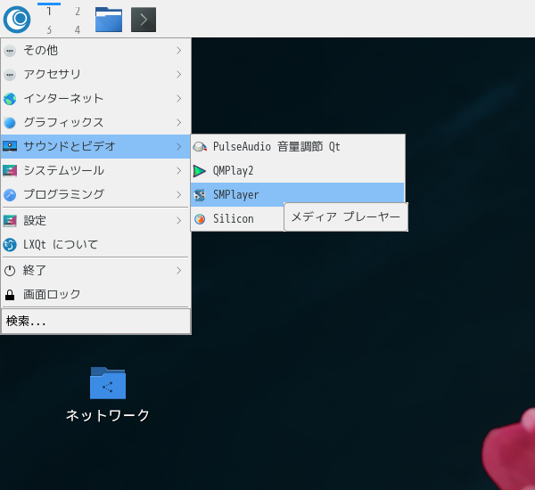Open the LXQt main menu button
This screenshot has height=490, width=535.
[17, 20]
